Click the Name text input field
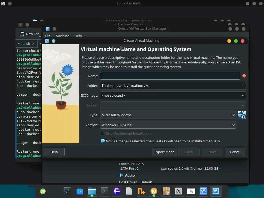The width and height of the screenshot is (264, 198). (x=170, y=76)
